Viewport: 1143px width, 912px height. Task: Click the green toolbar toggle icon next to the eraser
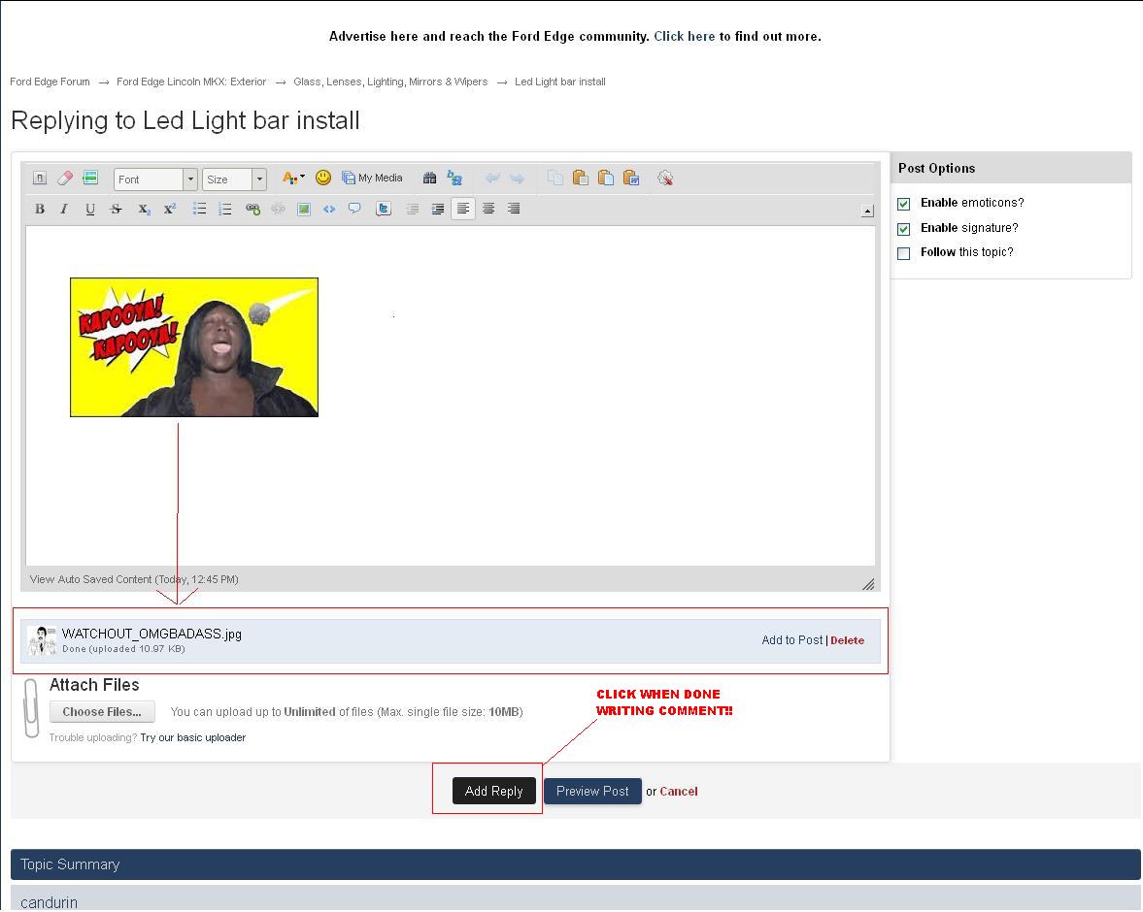coord(90,178)
